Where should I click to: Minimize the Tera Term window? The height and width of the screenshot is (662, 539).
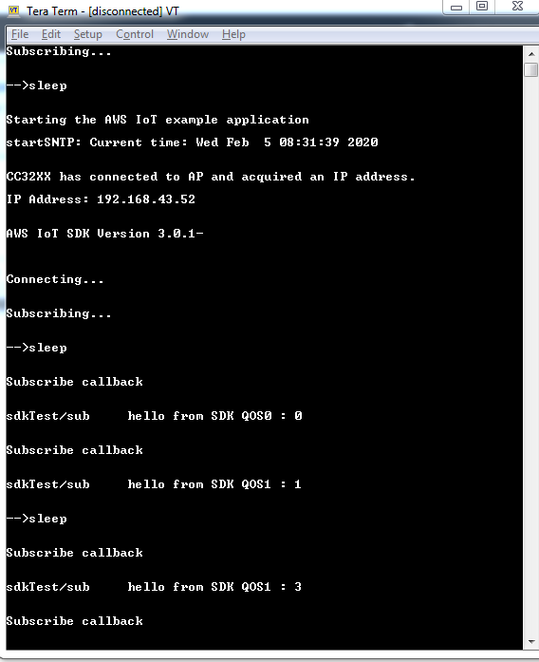455,7
